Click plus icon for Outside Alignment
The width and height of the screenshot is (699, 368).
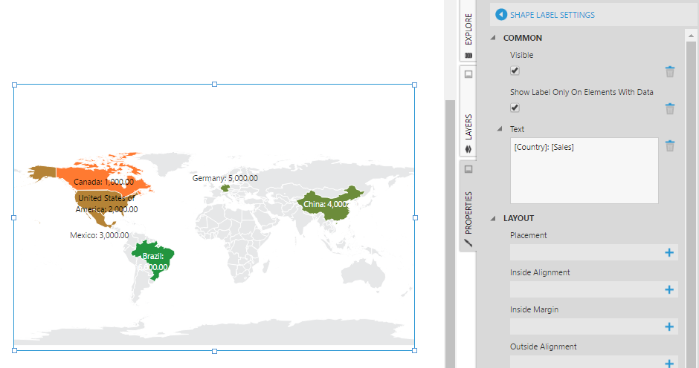coord(669,363)
